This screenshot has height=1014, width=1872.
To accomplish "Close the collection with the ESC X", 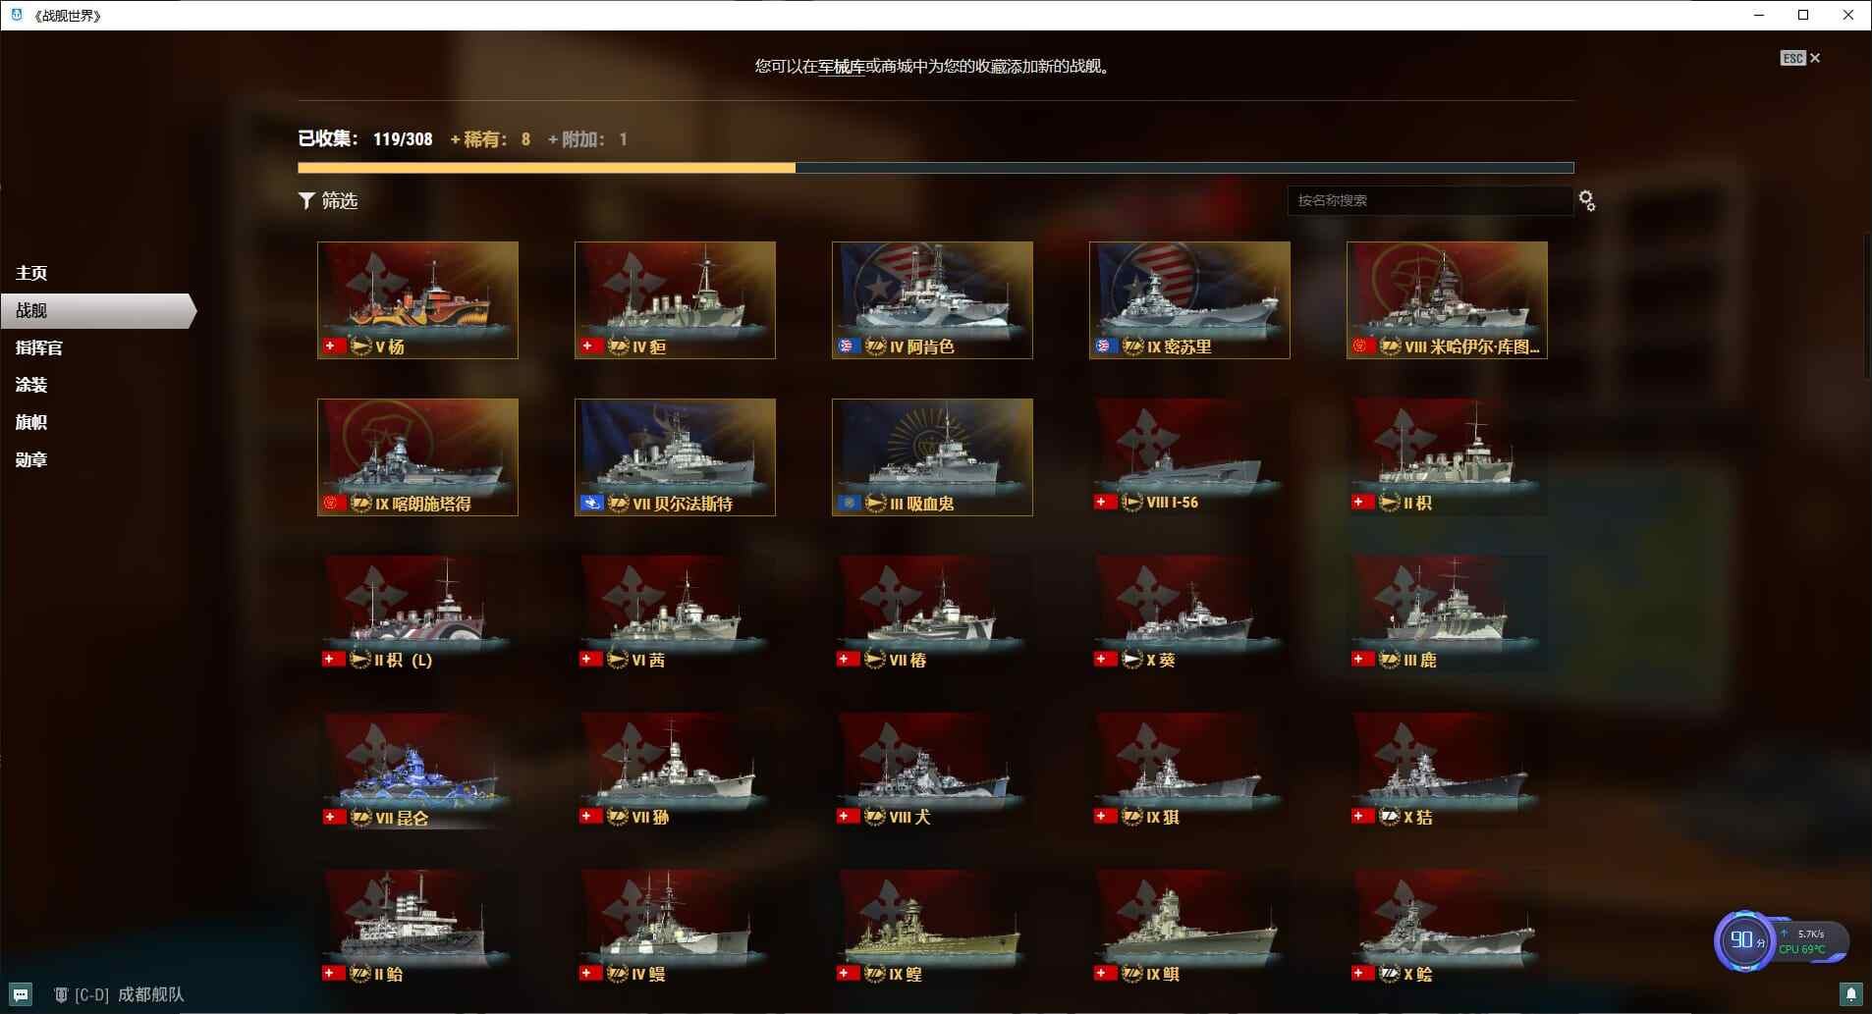I will pos(1801,58).
